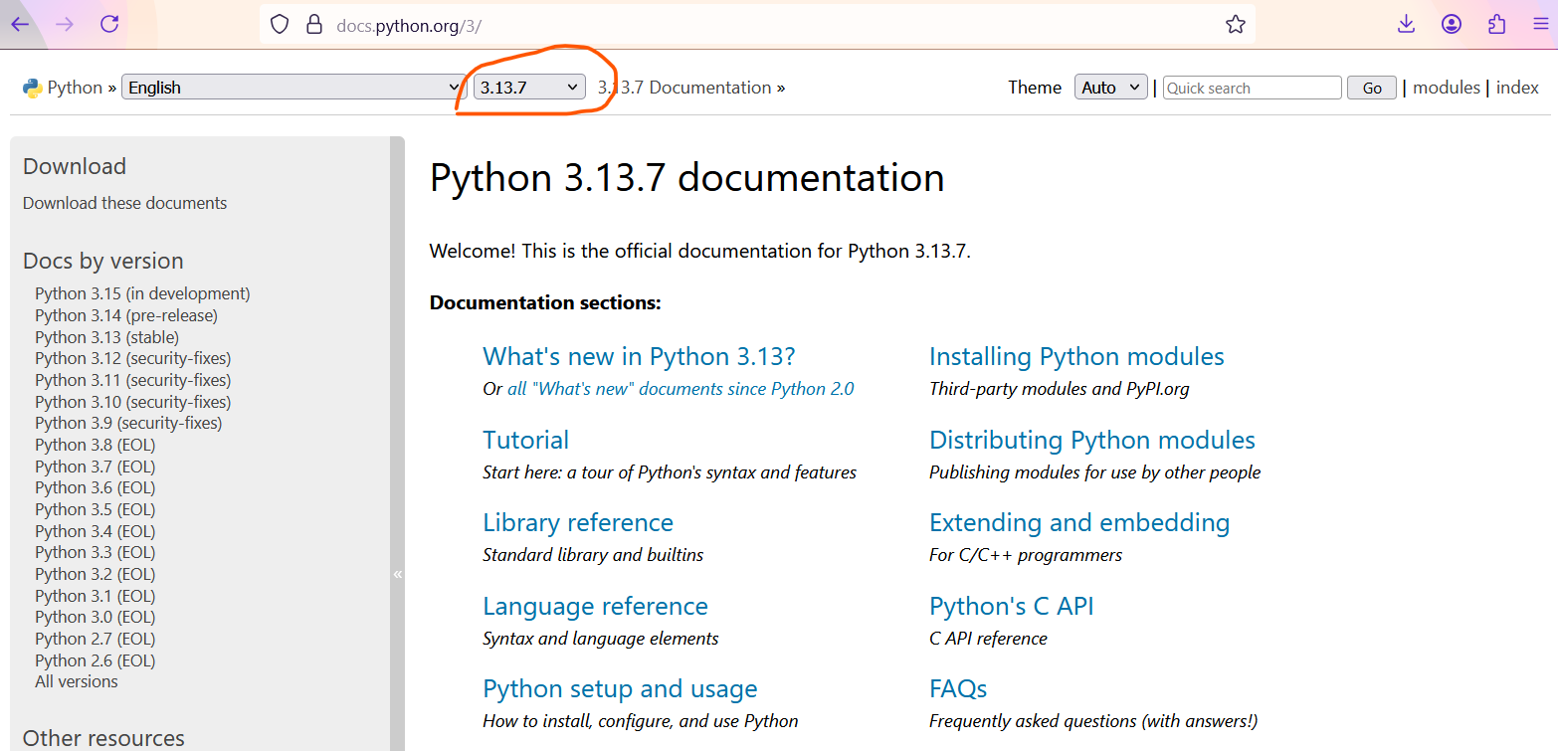Open Python 3.9 (security-fixes) docs
This screenshot has height=751, width=1558.
click(128, 423)
